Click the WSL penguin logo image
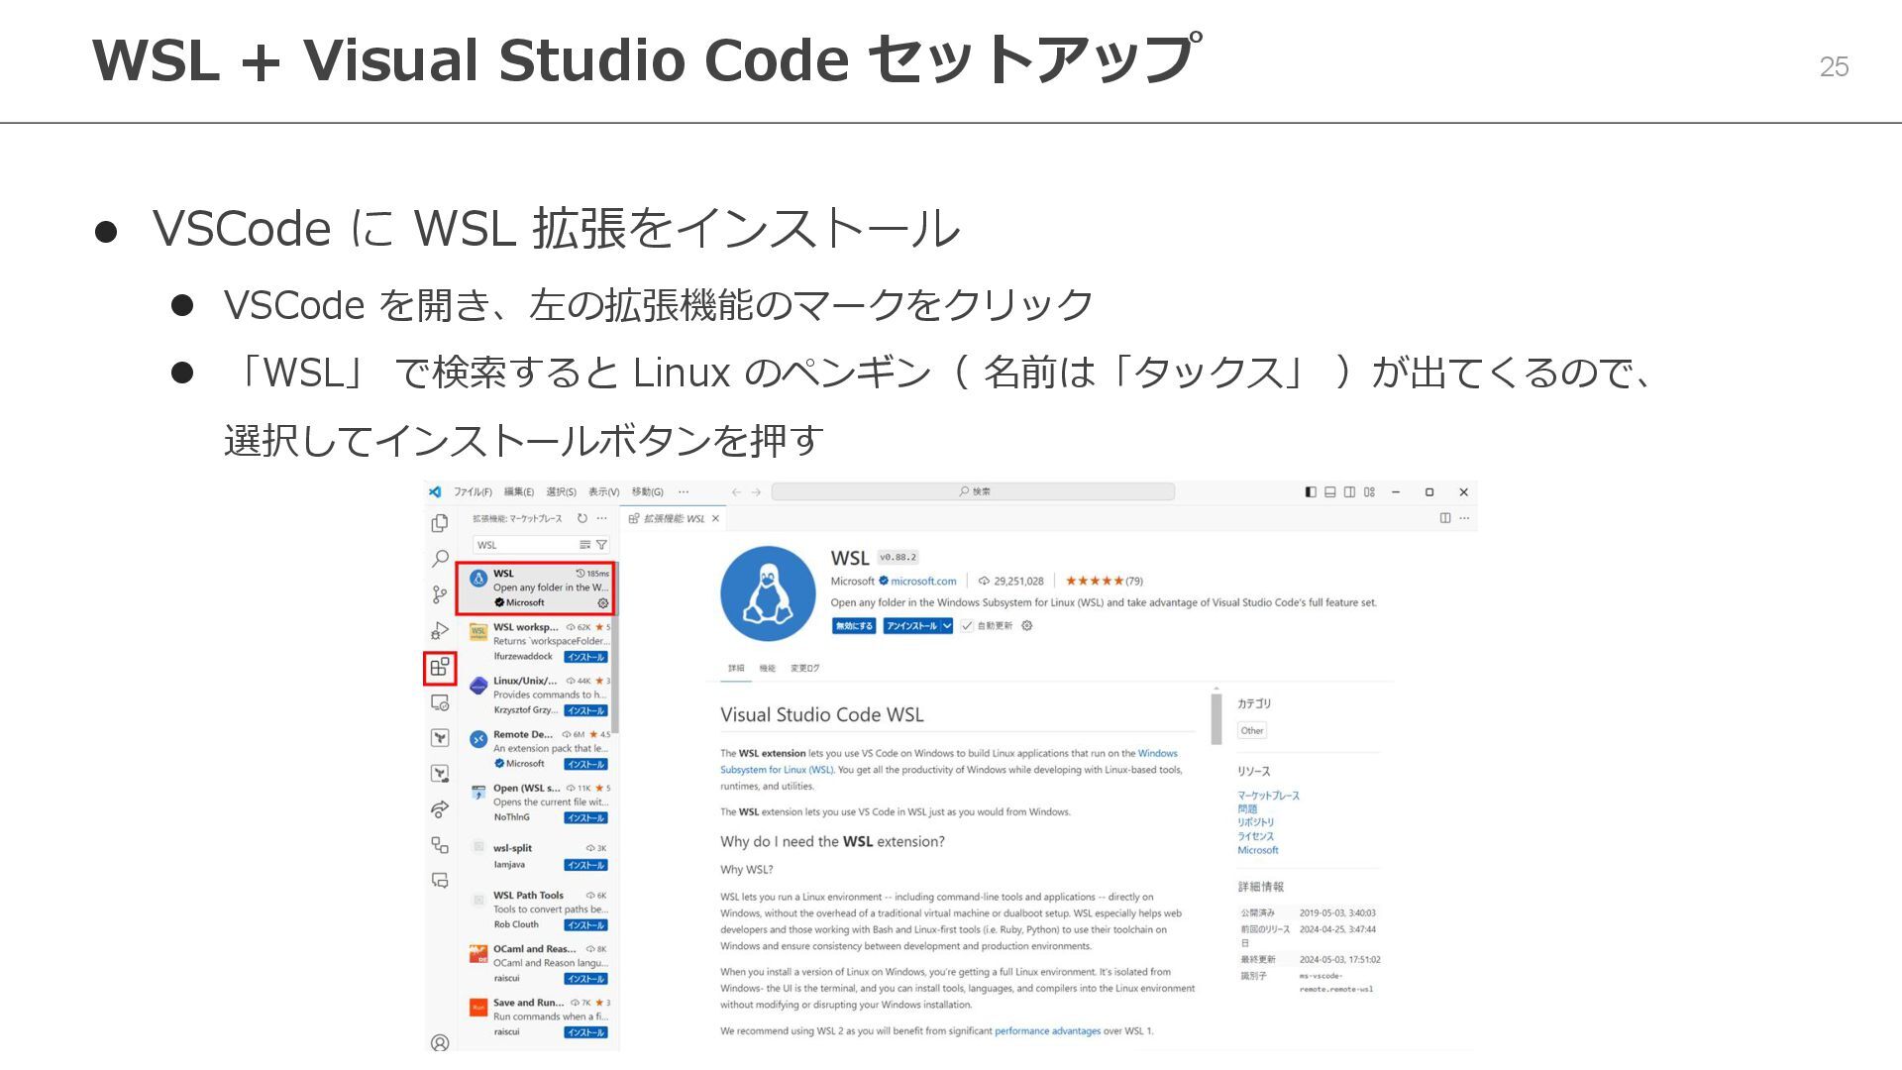The image size is (1902, 1070). click(x=768, y=593)
